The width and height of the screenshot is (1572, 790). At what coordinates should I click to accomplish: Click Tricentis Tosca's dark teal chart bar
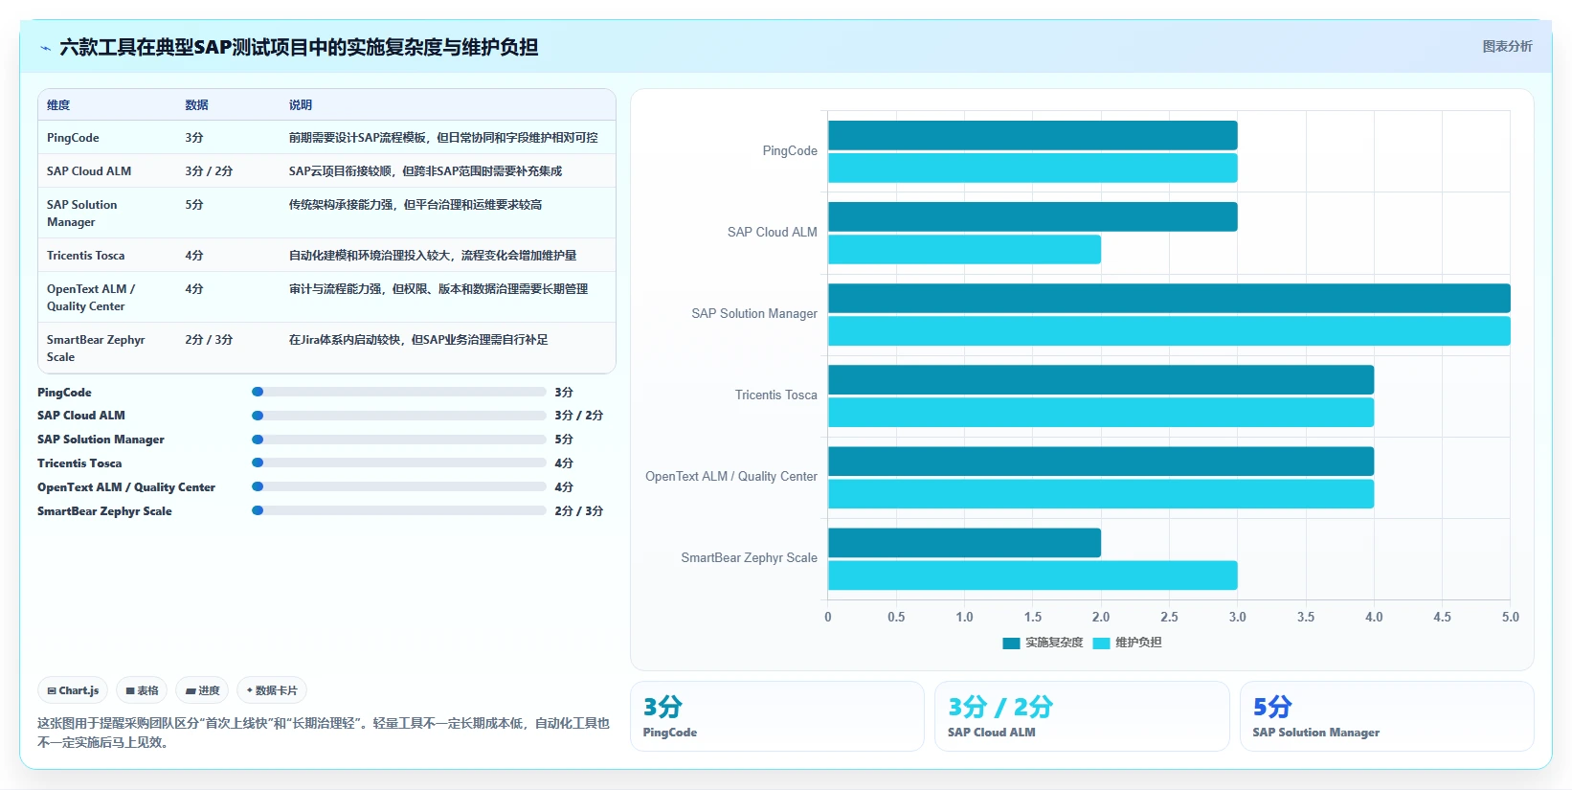(1101, 379)
